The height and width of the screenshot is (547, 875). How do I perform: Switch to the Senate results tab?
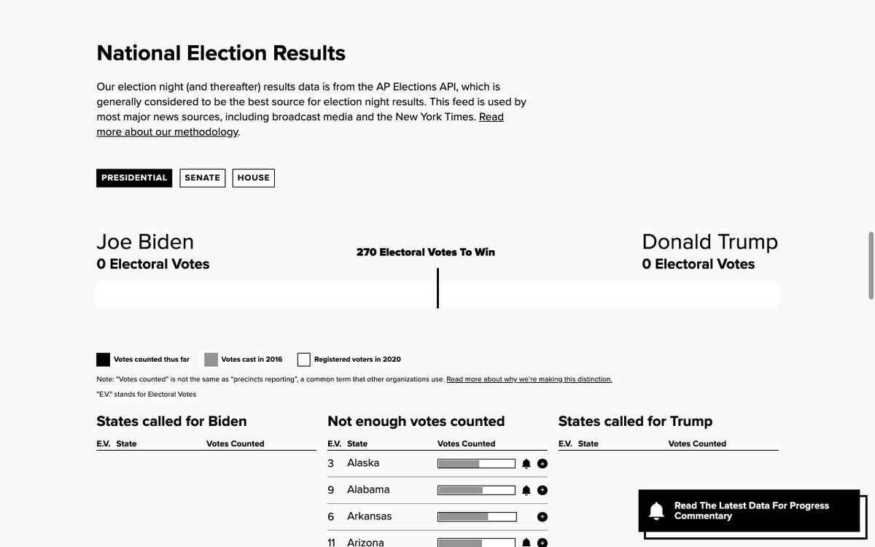[203, 178]
